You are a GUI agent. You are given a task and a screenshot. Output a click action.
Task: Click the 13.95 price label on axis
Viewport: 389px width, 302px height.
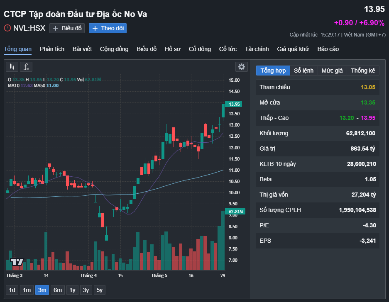click(x=233, y=104)
